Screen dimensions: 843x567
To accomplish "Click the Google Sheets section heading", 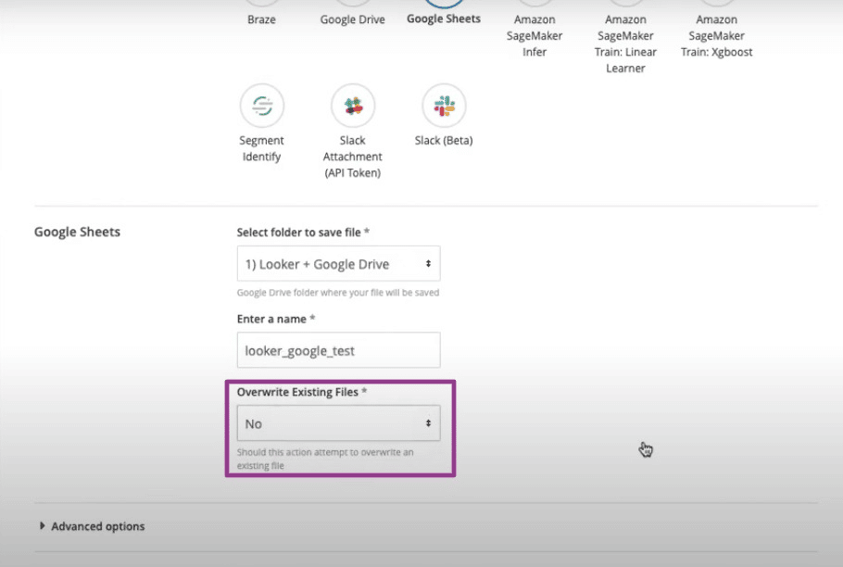I will (x=78, y=232).
